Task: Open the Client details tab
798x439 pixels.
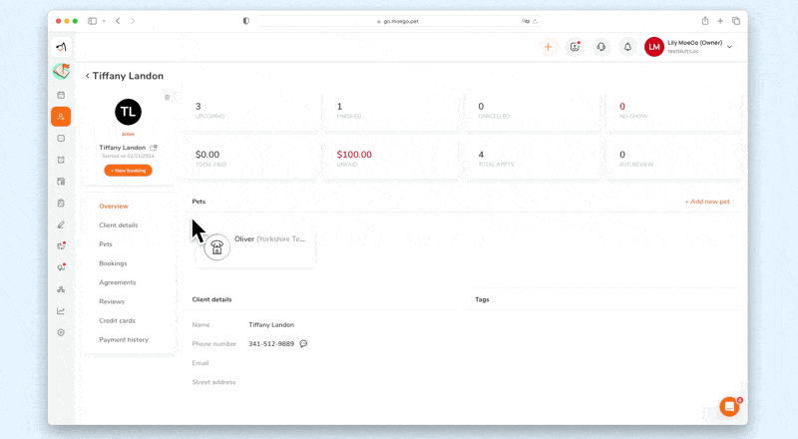Action: pyautogui.click(x=118, y=225)
